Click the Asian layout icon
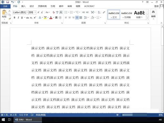164x123 pixels. 92,12
